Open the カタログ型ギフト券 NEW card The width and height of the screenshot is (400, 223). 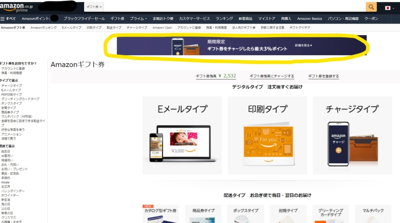point(161,214)
